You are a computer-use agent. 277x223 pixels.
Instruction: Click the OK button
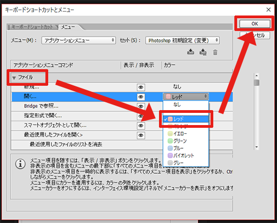[x=255, y=24]
